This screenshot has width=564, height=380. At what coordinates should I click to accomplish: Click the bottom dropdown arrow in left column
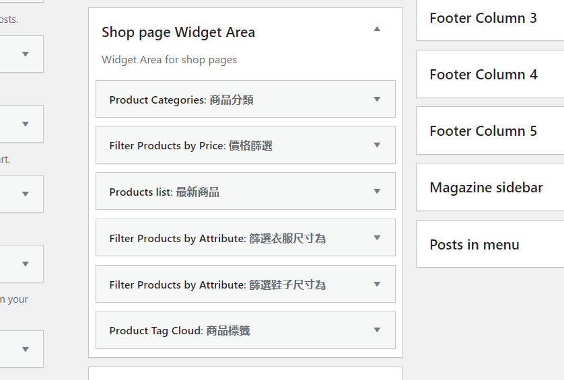pyautogui.click(x=26, y=349)
